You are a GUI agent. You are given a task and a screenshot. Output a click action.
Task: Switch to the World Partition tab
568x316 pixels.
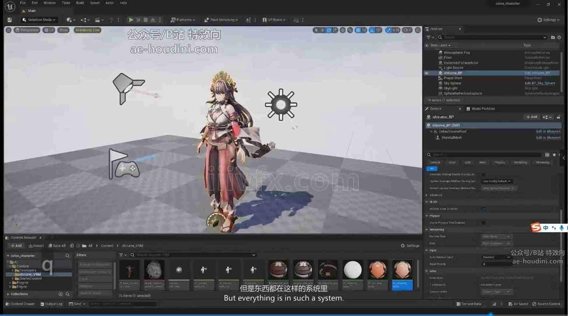[480, 109]
